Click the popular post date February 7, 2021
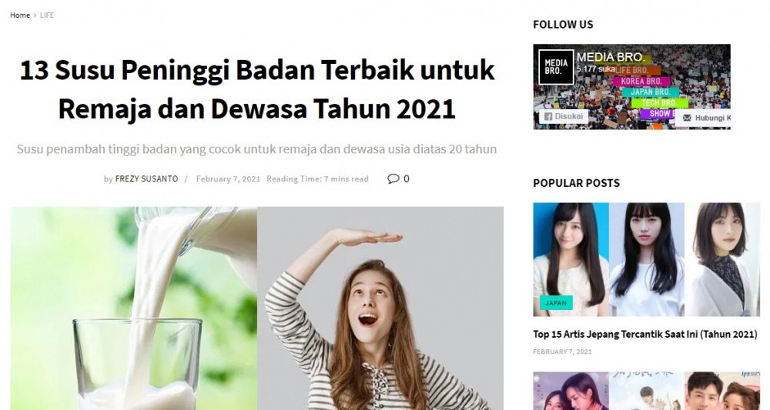The height and width of the screenshot is (410, 770). [562, 352]
